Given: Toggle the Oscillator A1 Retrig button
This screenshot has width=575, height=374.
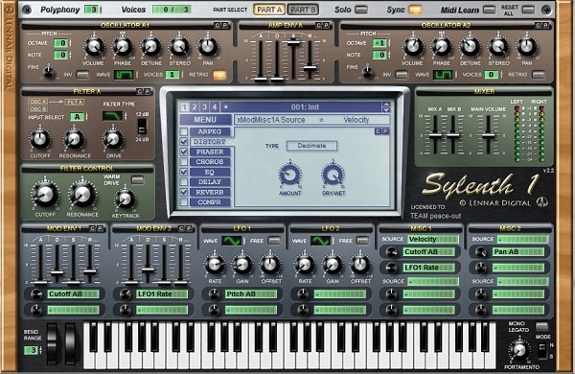Looking at the screenshot, I should click(219, 75).
